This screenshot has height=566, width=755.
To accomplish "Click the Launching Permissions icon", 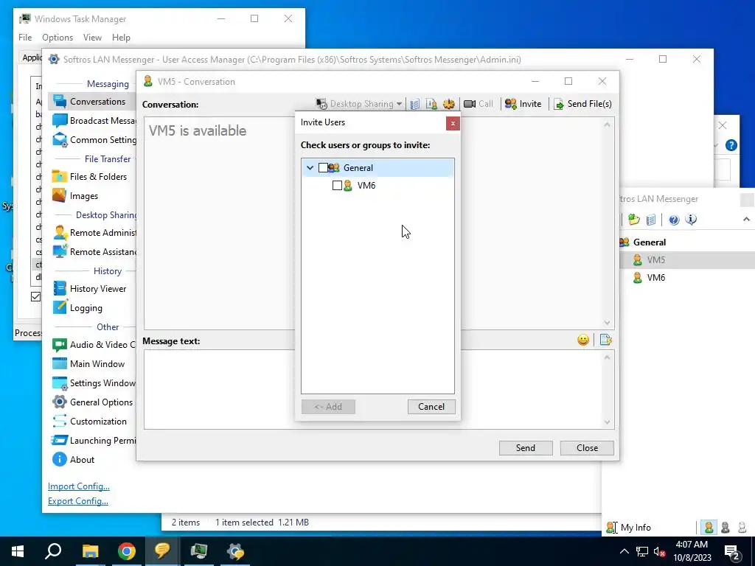I will click(60, 441).
